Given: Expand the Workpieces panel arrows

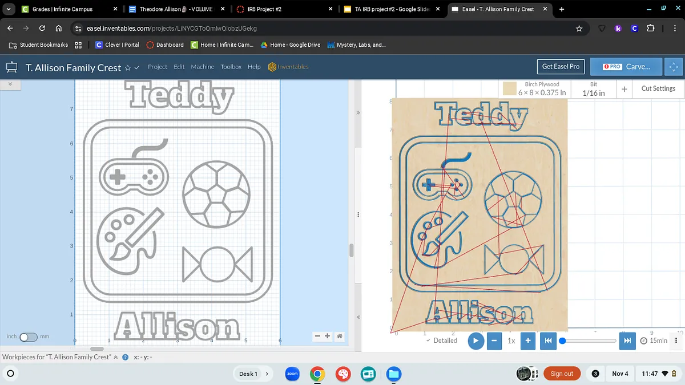Looking at the screenshot, I should (x=116, y=357).
